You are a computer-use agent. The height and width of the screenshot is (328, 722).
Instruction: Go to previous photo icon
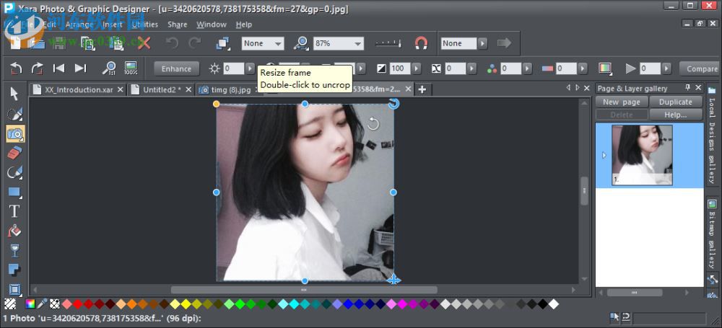[59, 68]
